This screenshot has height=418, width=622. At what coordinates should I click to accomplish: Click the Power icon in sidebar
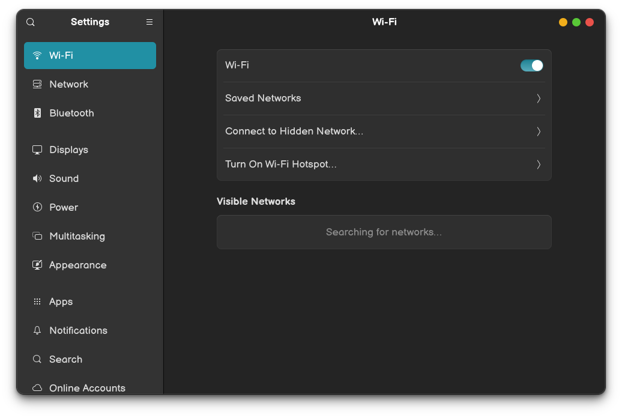(x=37, y=207)
